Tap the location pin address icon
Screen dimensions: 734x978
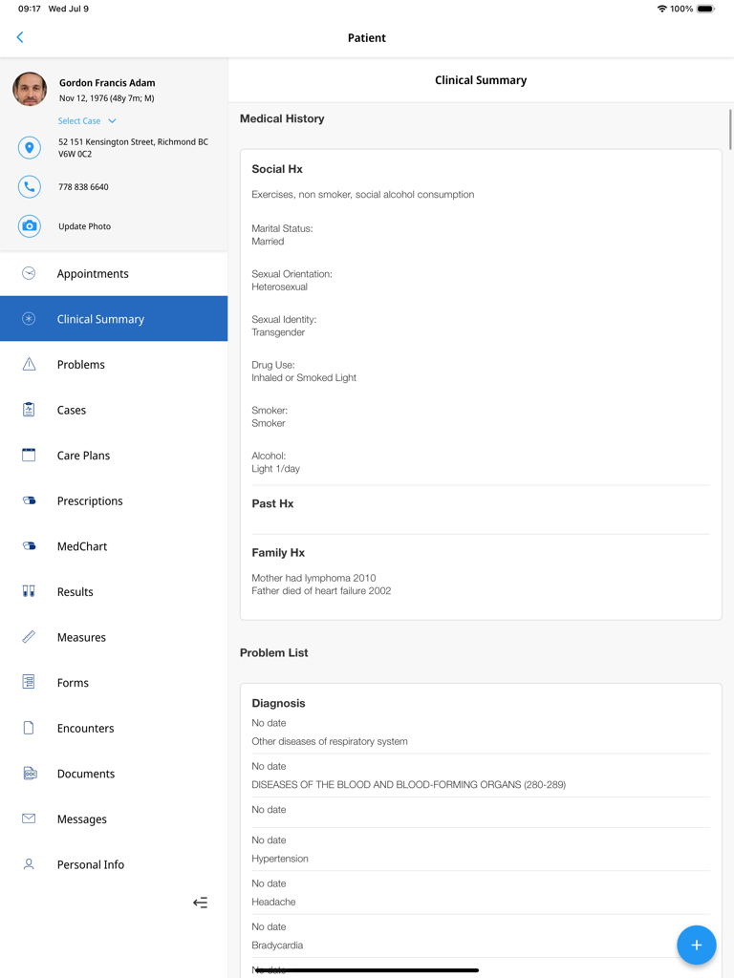[30, 148]
